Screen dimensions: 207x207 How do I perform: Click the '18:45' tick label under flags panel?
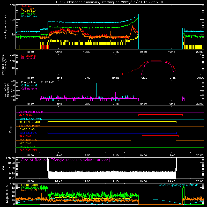pyautogui.click(x=58, y=156)
